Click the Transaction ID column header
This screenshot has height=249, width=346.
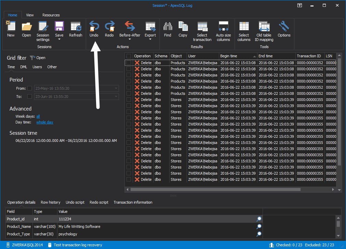coord(310,56)
